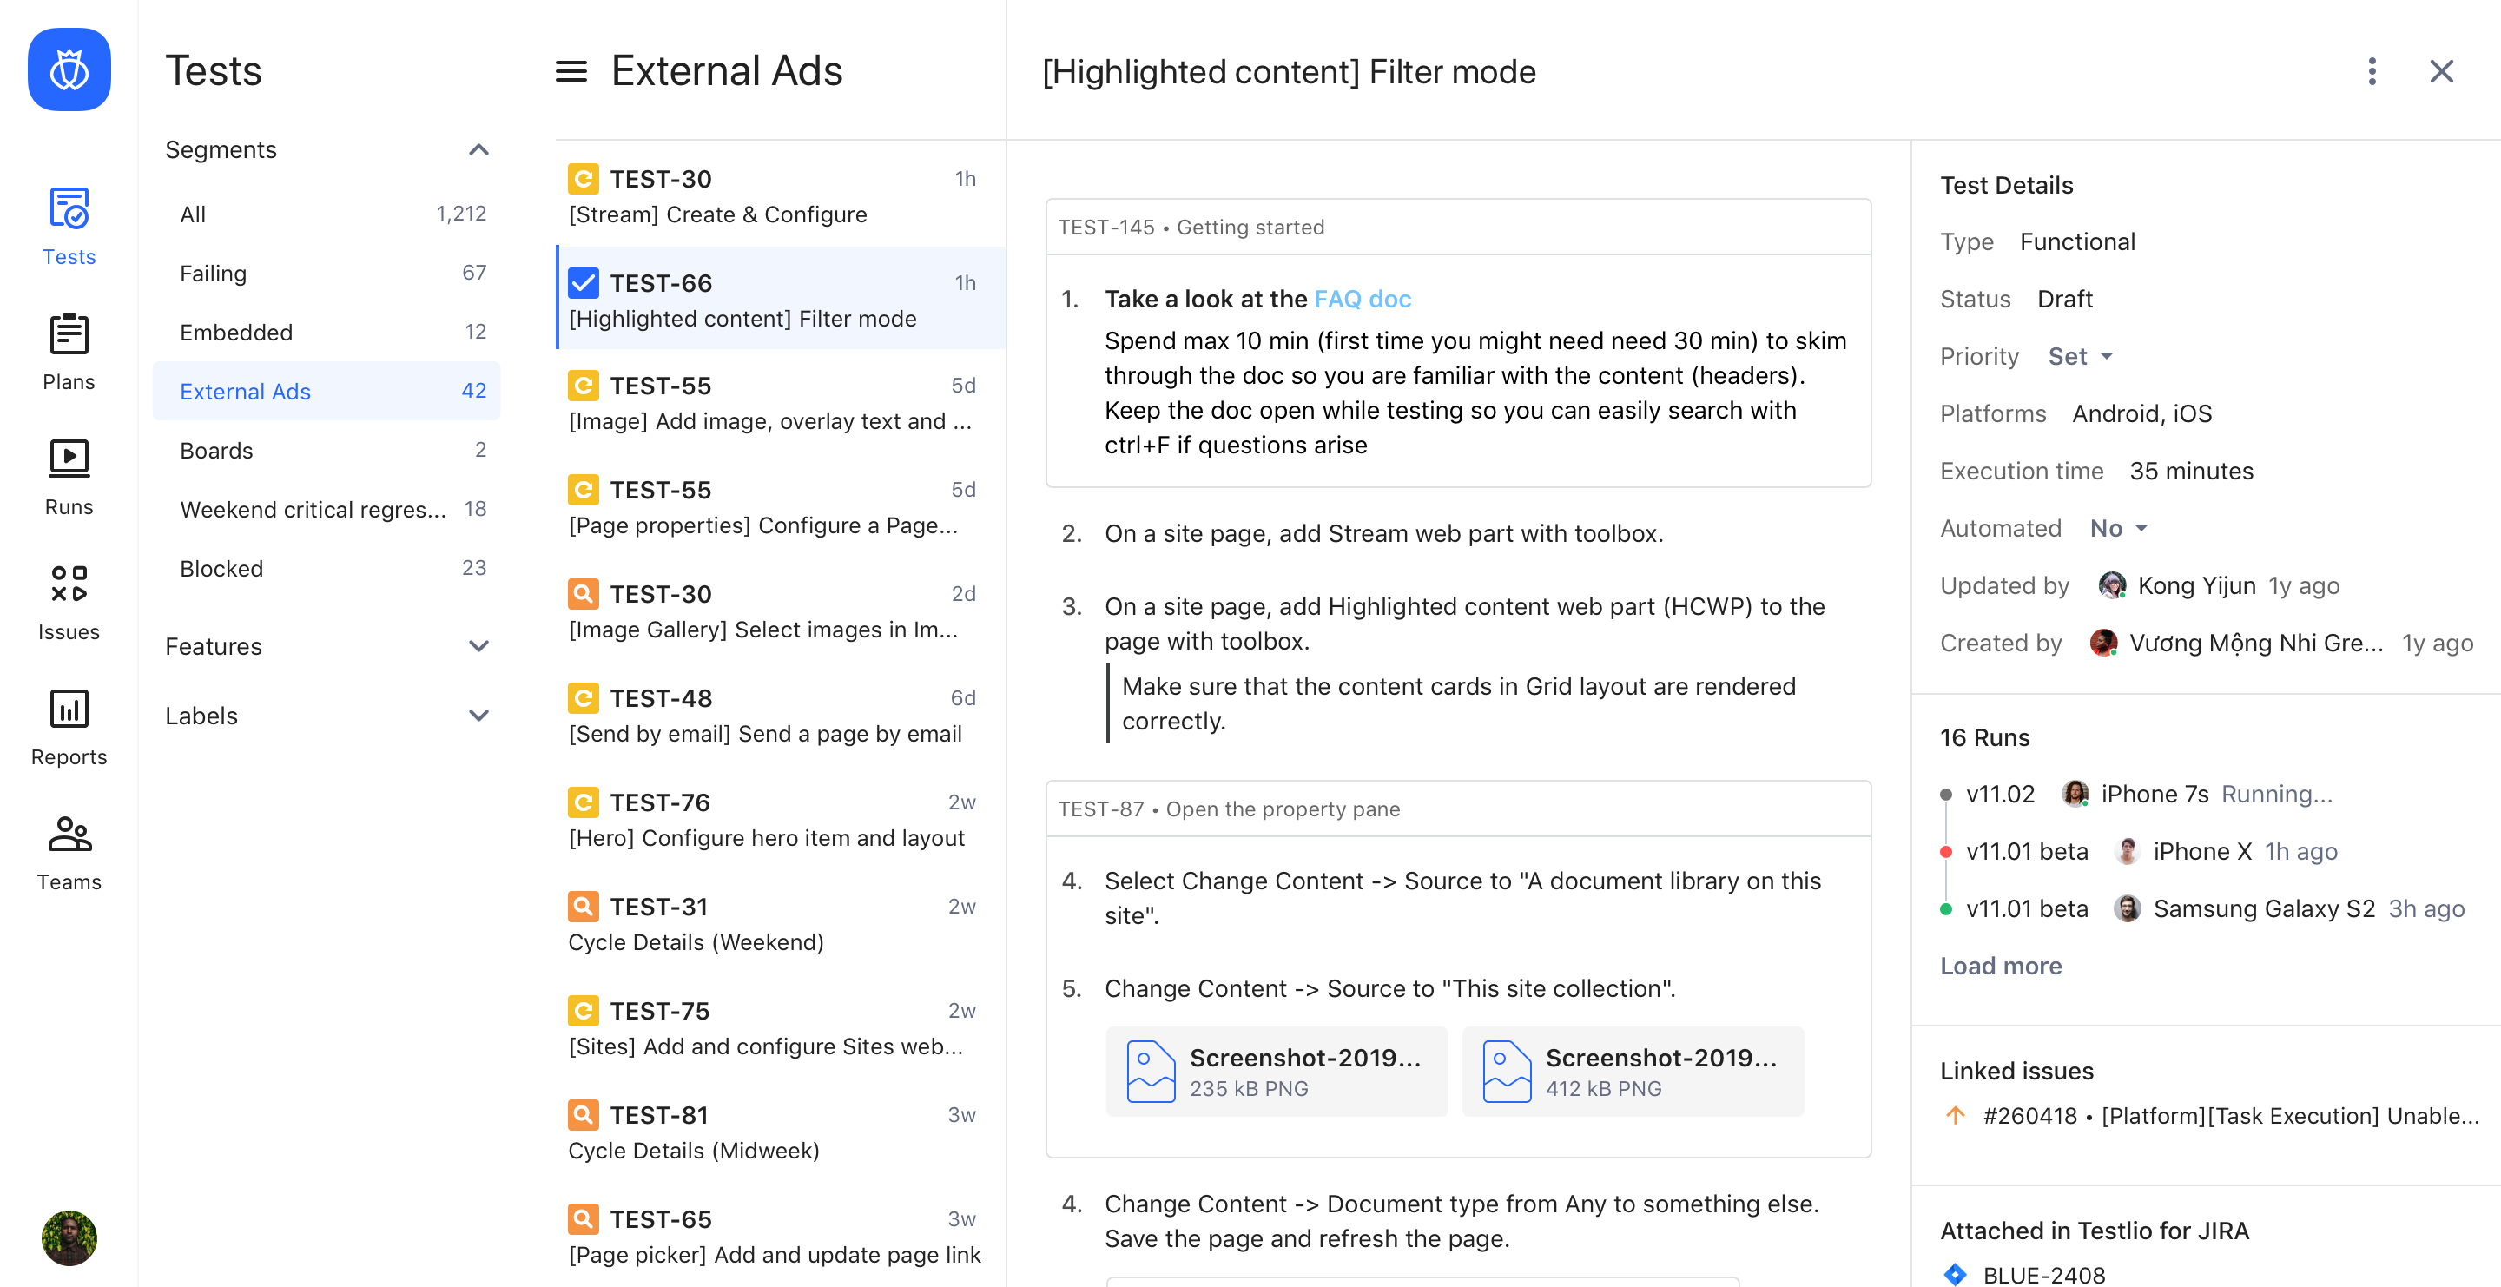The height and width of the screenshot is (1287, 2501).
Task: Expand the Features section
Action: pyautogui.click(x=478, y=645)
